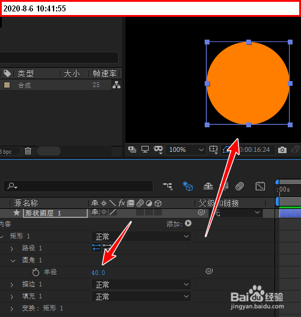
Task: Open the 100% magnification dropdown
Action: click(186, 150)
